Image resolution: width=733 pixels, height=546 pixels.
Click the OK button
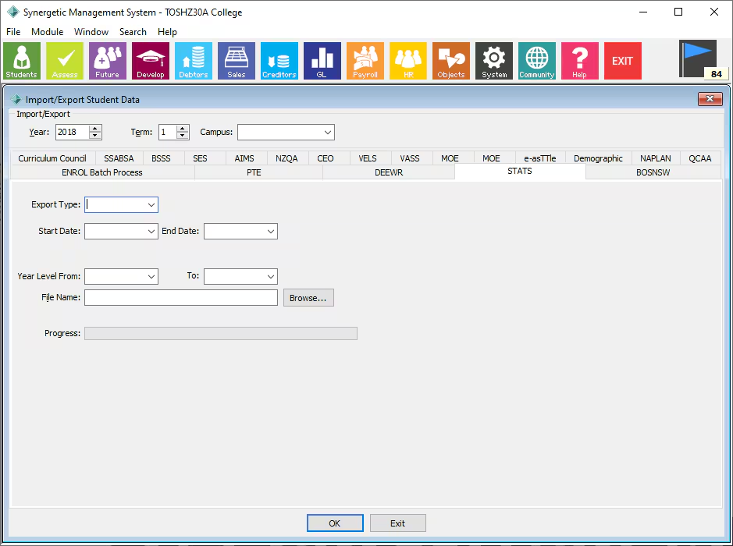[335, 523]
